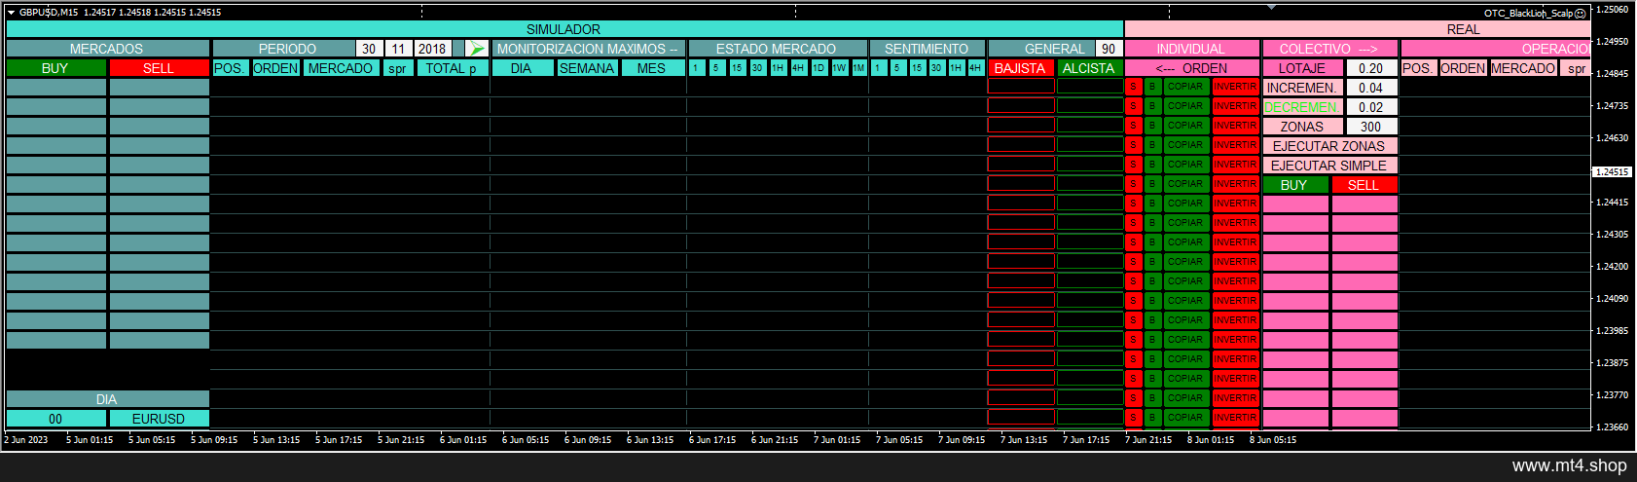This screenshot has height=482, width=1637.
Task: Toggle the 4H timeframe under SENTIMIENTO
Action: pos(975,68)
